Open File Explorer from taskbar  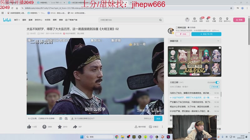[122, 137]
